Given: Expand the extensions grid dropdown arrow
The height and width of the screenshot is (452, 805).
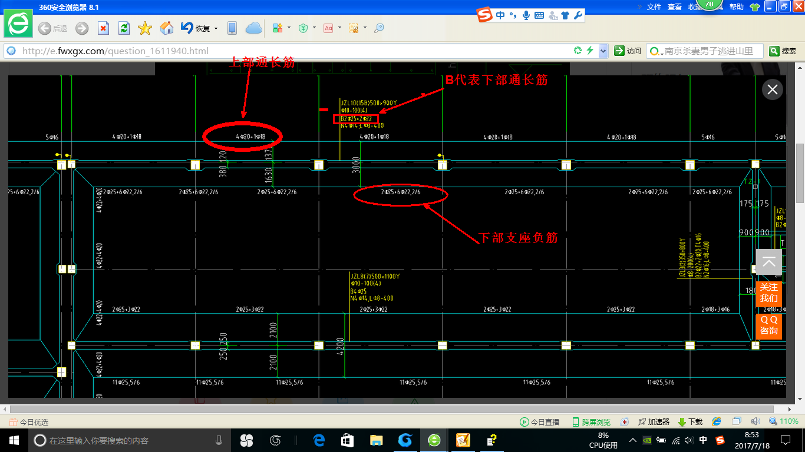Looking at the screenshot, I should (289, 28).
